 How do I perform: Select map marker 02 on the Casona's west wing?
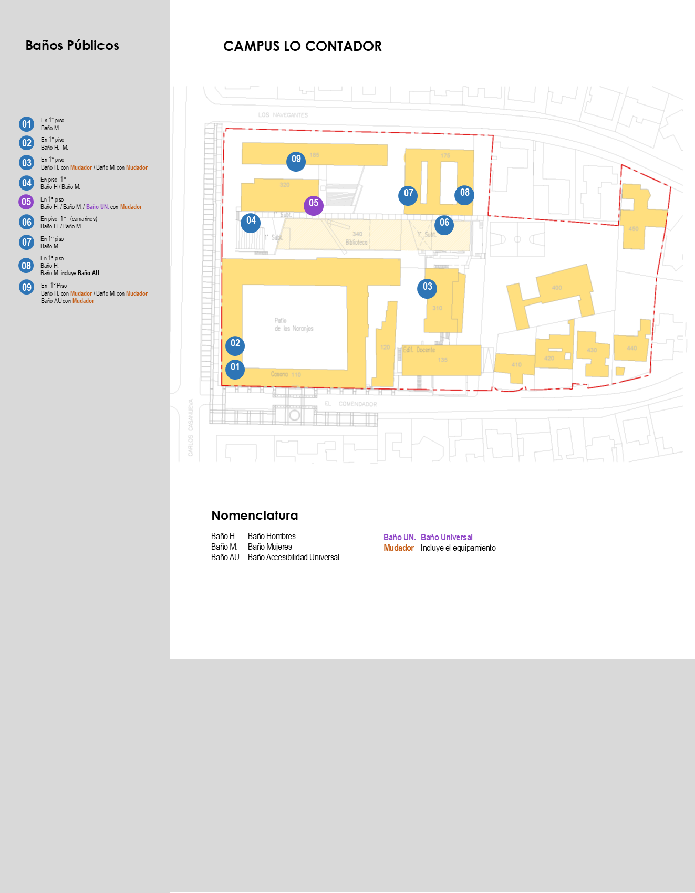click(235, 345)
